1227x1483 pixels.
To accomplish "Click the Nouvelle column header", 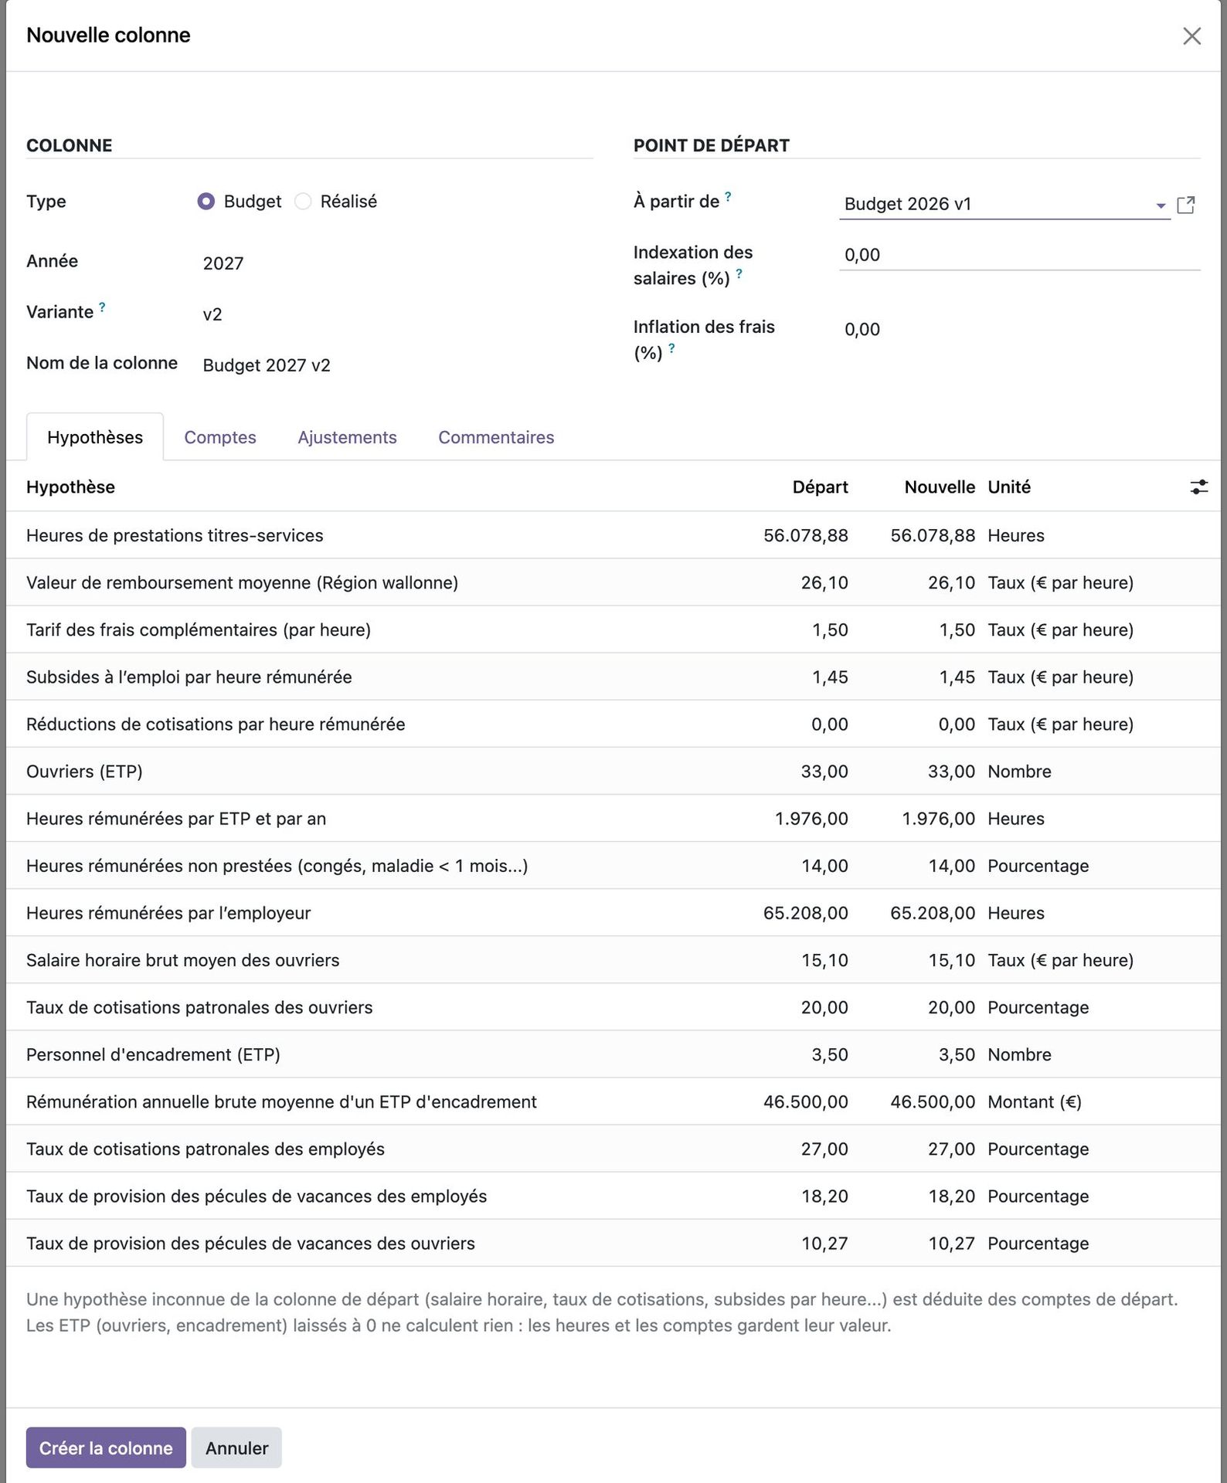I will [940, 487].
